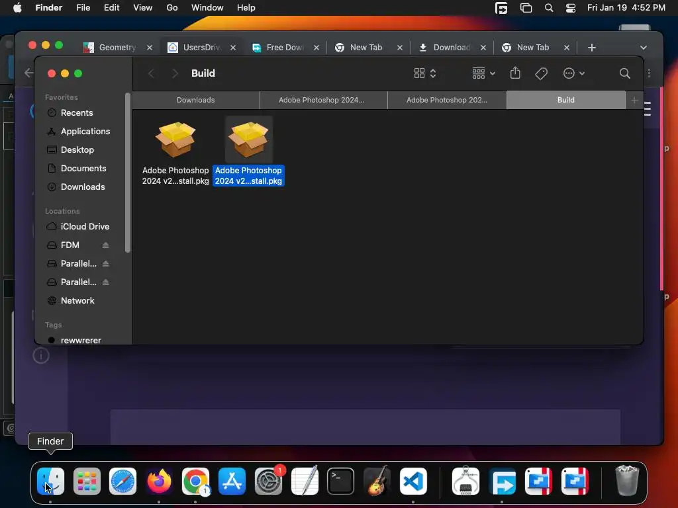Open the view mode switcher dropdown
This screenshot has width=678, height=508.
tap(425, 73)
